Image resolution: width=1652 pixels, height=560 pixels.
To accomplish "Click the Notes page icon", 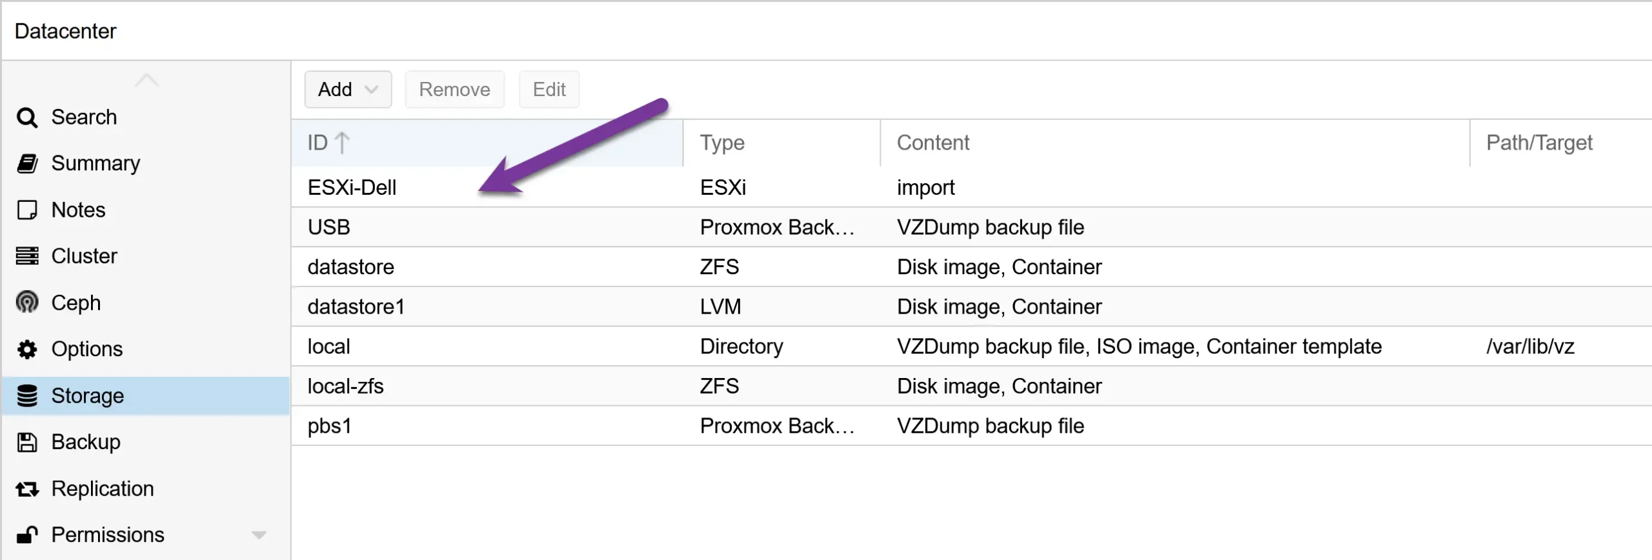I will click(26, 209).
